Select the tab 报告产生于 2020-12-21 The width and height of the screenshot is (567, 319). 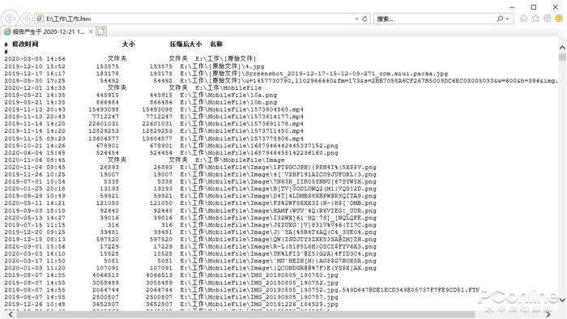pyautogui.click(x=49, y=32)
